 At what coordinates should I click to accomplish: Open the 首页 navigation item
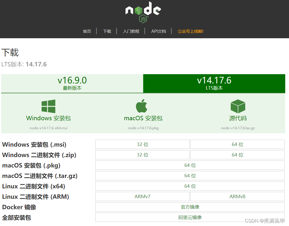coord(87,31)
